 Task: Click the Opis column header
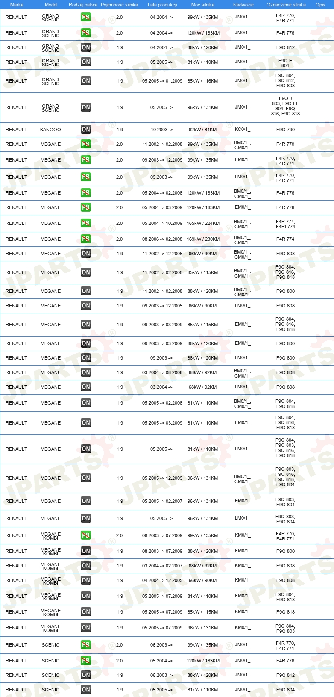click(x=320, y=5)
